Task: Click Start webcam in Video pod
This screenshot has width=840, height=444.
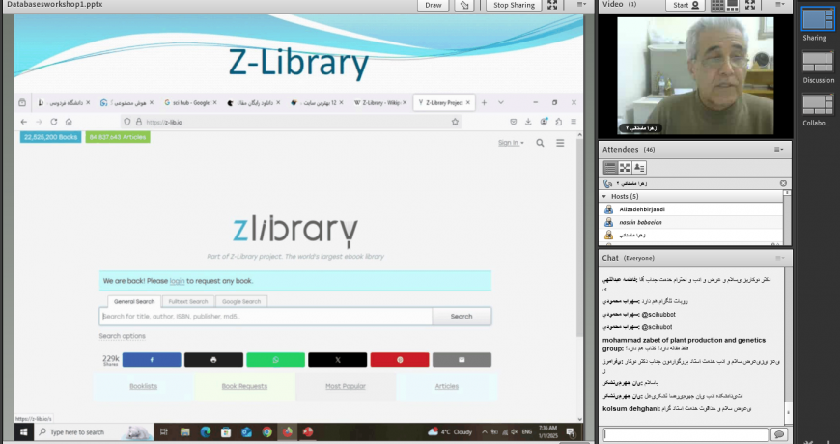Action: coord(686,5)
